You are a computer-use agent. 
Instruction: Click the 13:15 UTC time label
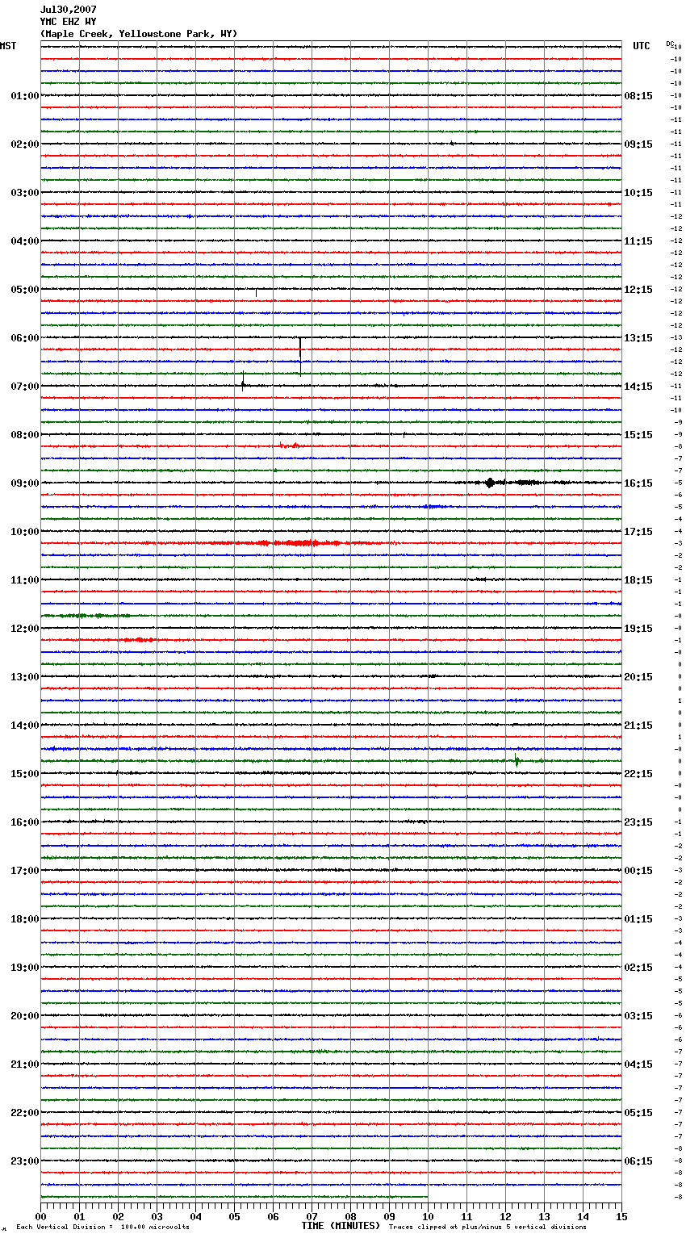point(638,338)
